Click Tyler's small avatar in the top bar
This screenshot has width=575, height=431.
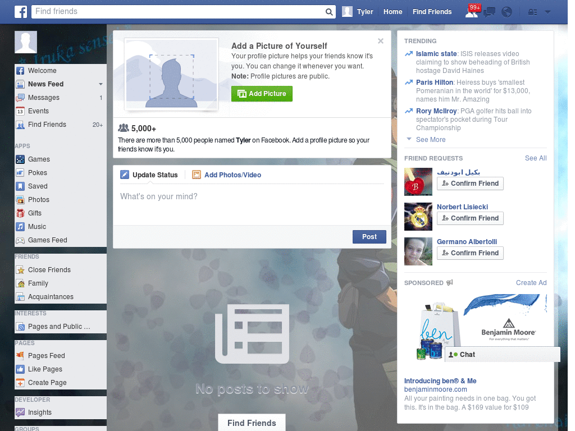tap(347, 12)
